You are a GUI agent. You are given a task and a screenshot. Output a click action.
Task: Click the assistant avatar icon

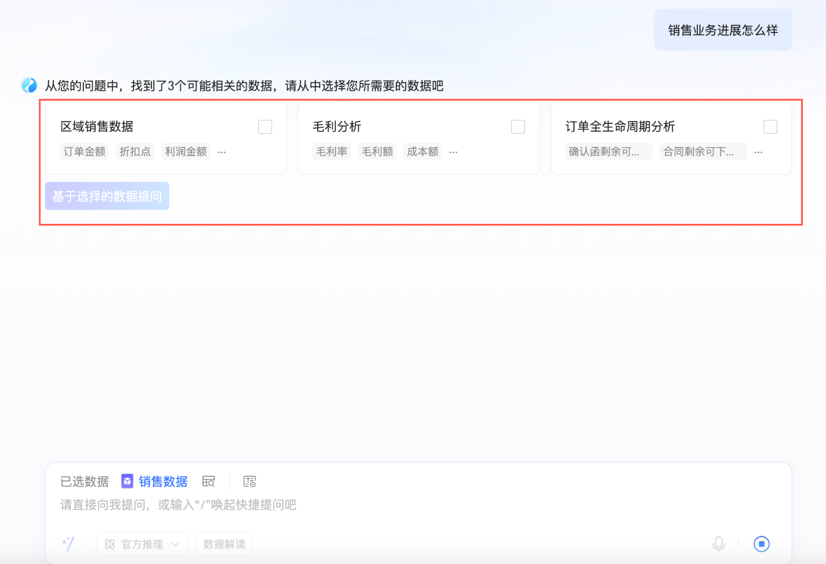click(29, 85)
